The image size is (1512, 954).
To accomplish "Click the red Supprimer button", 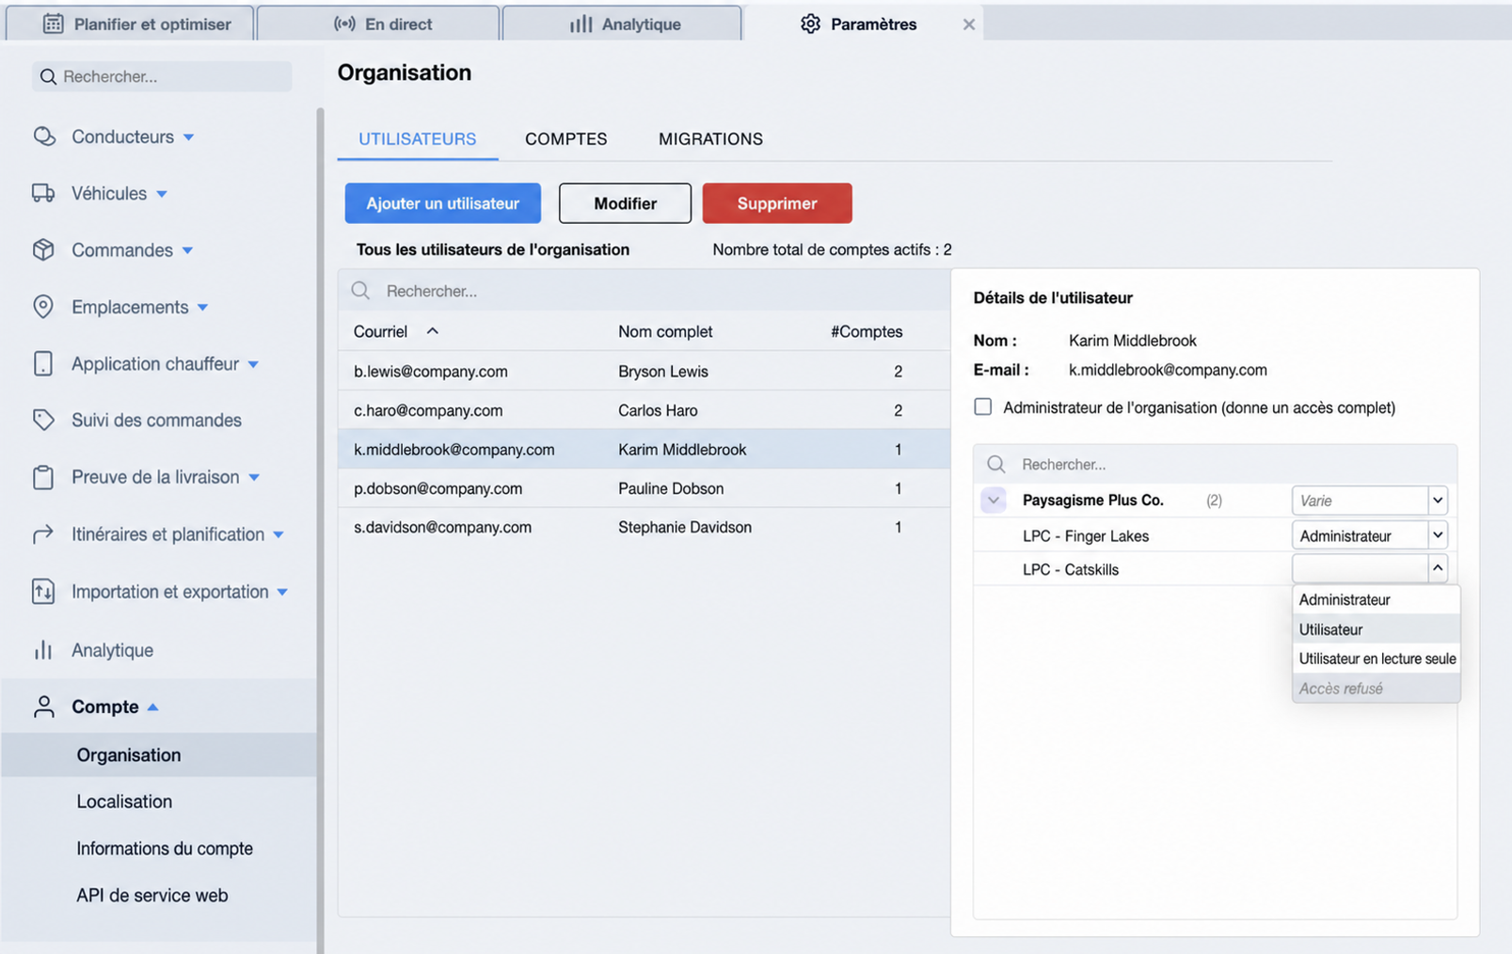I will pyautogui.click(x=777, y=203).
